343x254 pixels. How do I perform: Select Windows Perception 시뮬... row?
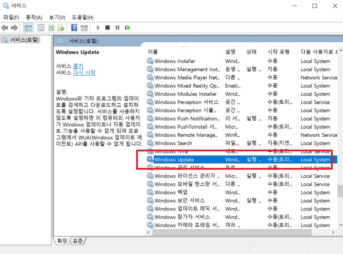pyautogui.click(x=242, y=110)
